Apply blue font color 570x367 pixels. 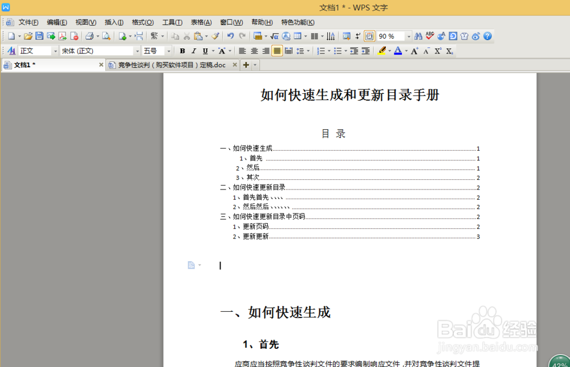click(x=398, y=51)
